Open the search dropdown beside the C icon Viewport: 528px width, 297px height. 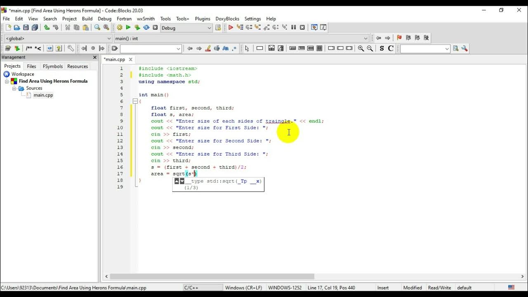(x=447, y=49)
